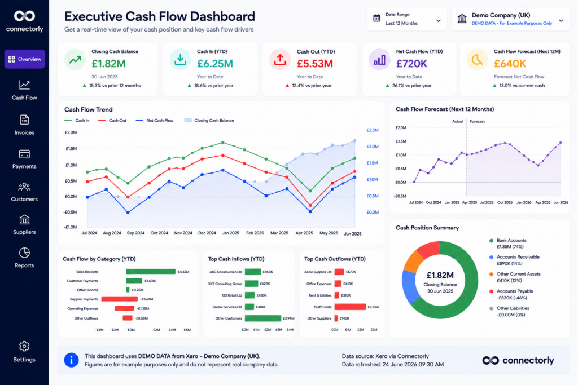Expand the Demo Company (UK) dropdown chevron
Viewport: 578px width, 385px height.
click(x=561, y=21)
